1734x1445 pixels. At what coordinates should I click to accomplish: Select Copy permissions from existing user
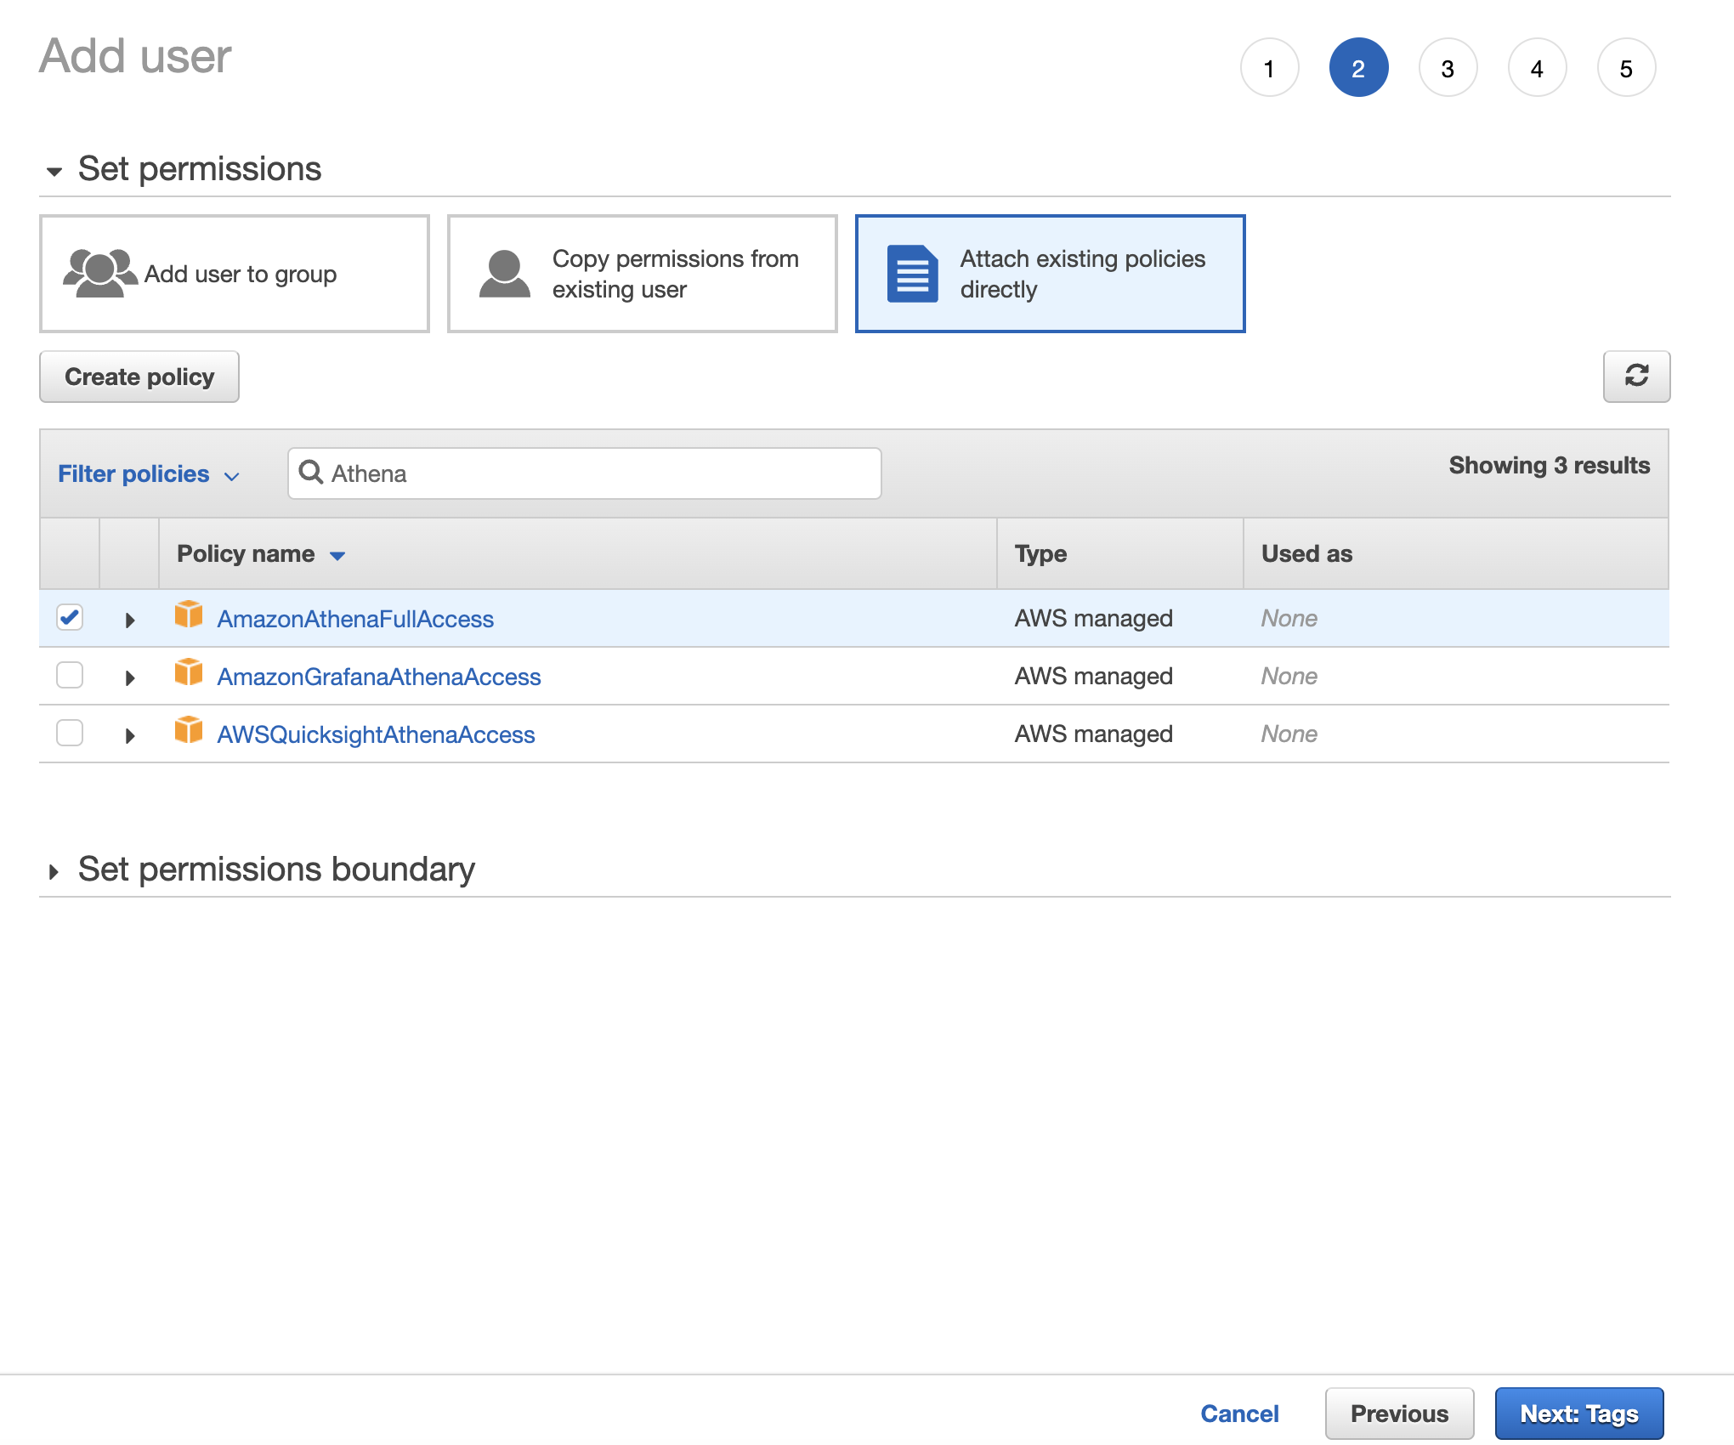tap(643, 274)
